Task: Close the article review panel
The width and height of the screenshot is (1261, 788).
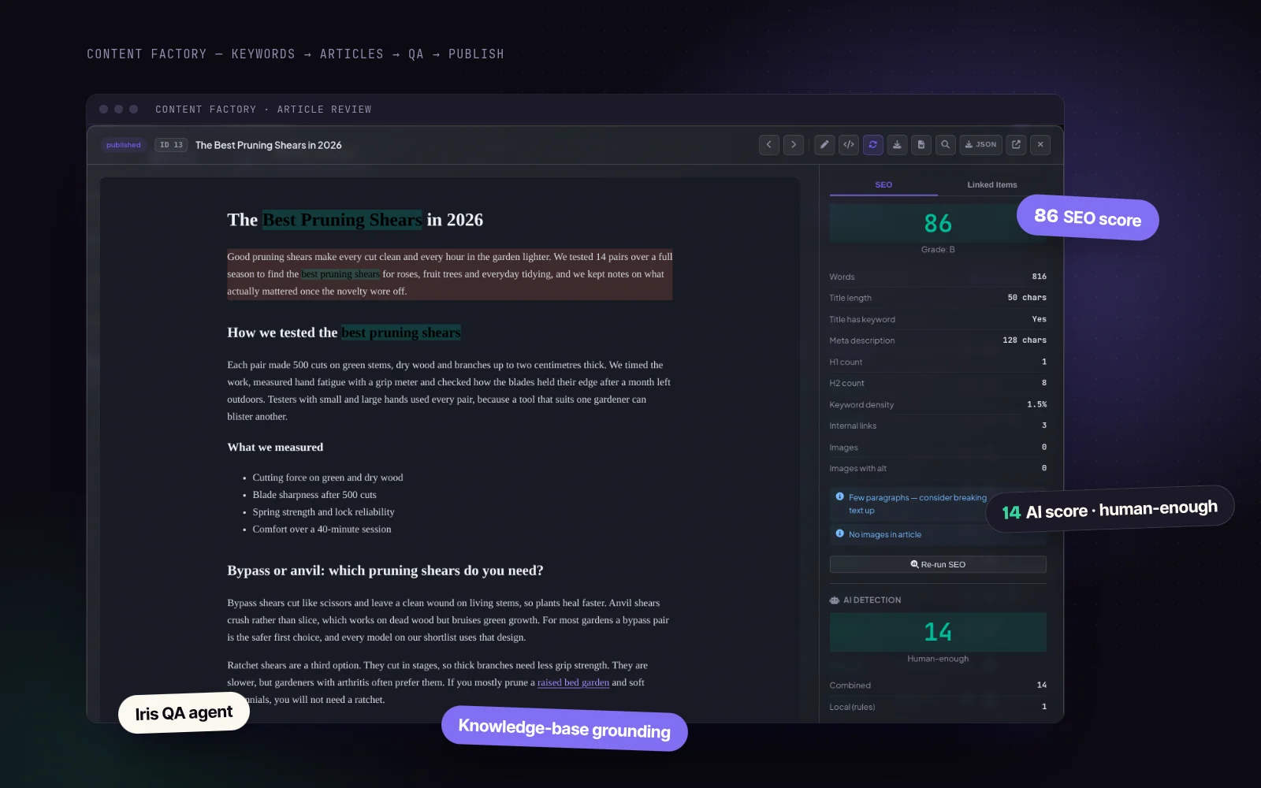Action: tap(1040, 145)
